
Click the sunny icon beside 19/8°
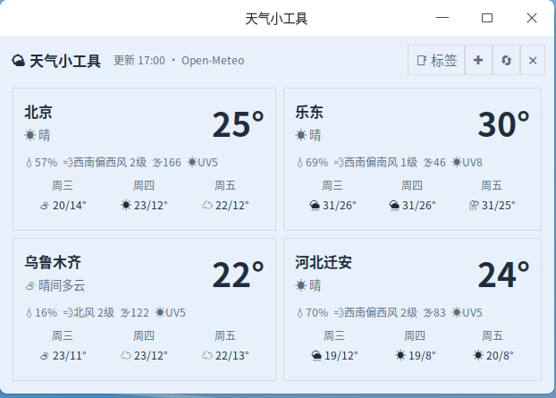pos(400,355)
